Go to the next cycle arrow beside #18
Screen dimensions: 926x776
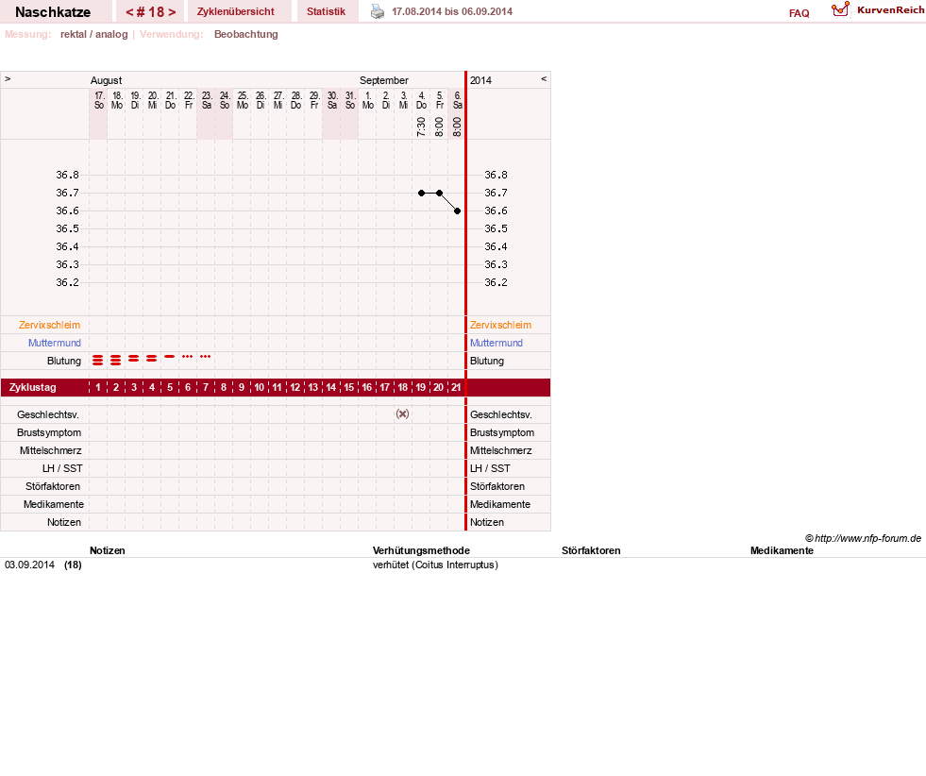pos(172,12)
